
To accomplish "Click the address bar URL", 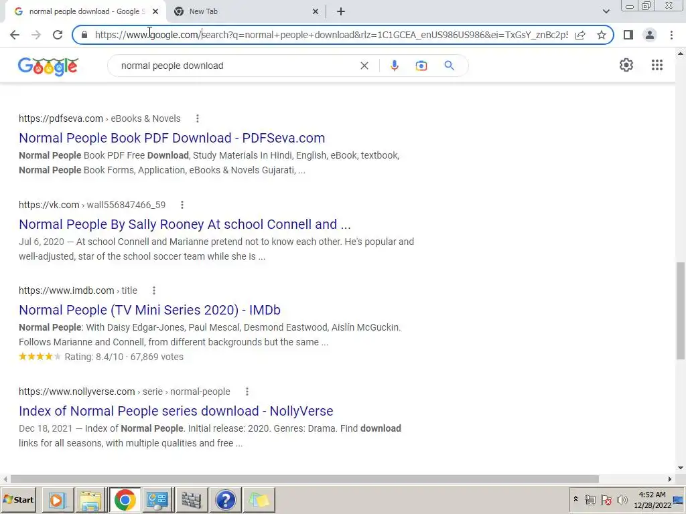I will pos(331,35).
